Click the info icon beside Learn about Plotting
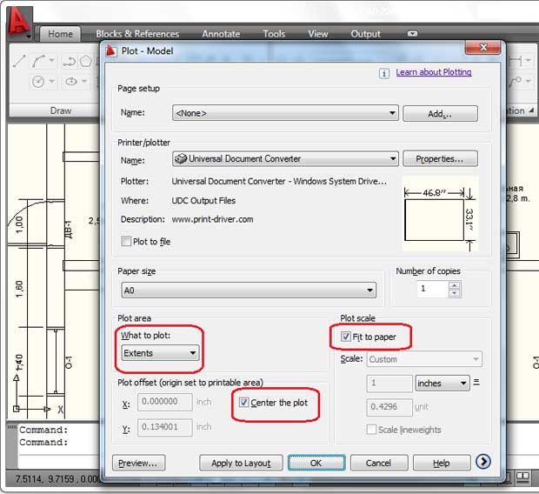This screenshot has height=494, width=539. coord(384,73)
